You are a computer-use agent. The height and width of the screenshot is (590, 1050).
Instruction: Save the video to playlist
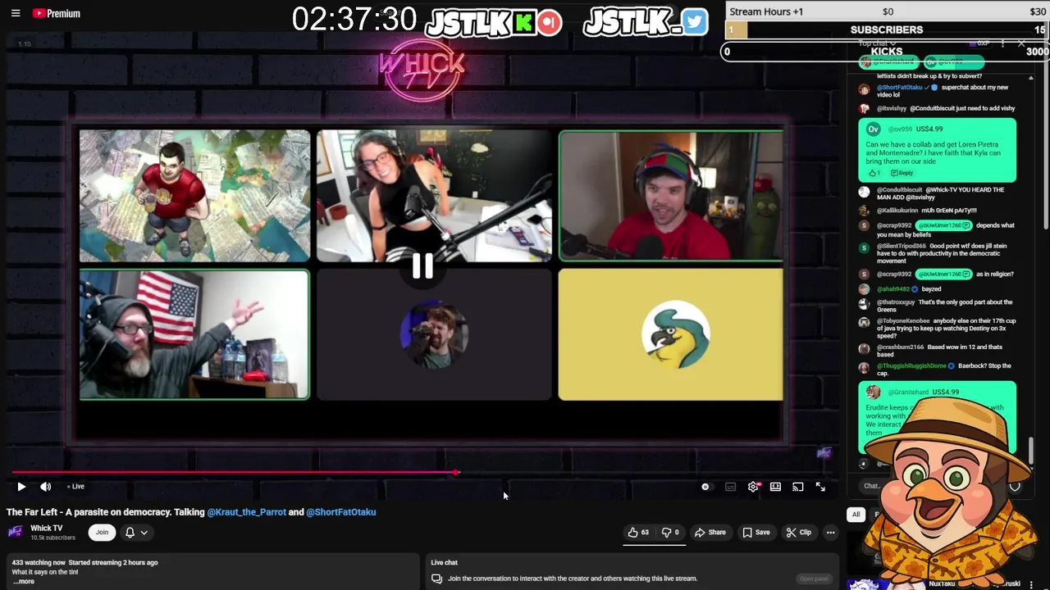pos(756,533)
